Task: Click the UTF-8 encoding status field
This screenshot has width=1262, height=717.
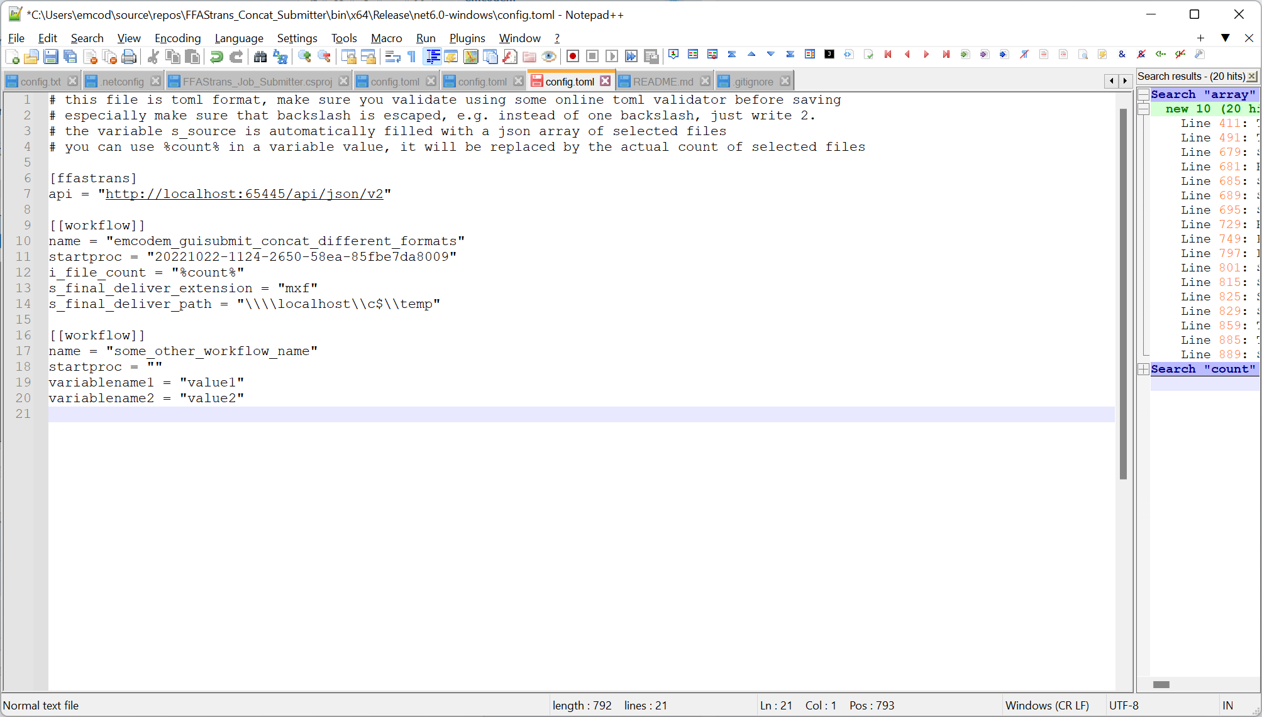Action: [x=1124, y=706]
